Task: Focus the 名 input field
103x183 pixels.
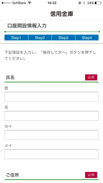Action: tap(51, 116)
